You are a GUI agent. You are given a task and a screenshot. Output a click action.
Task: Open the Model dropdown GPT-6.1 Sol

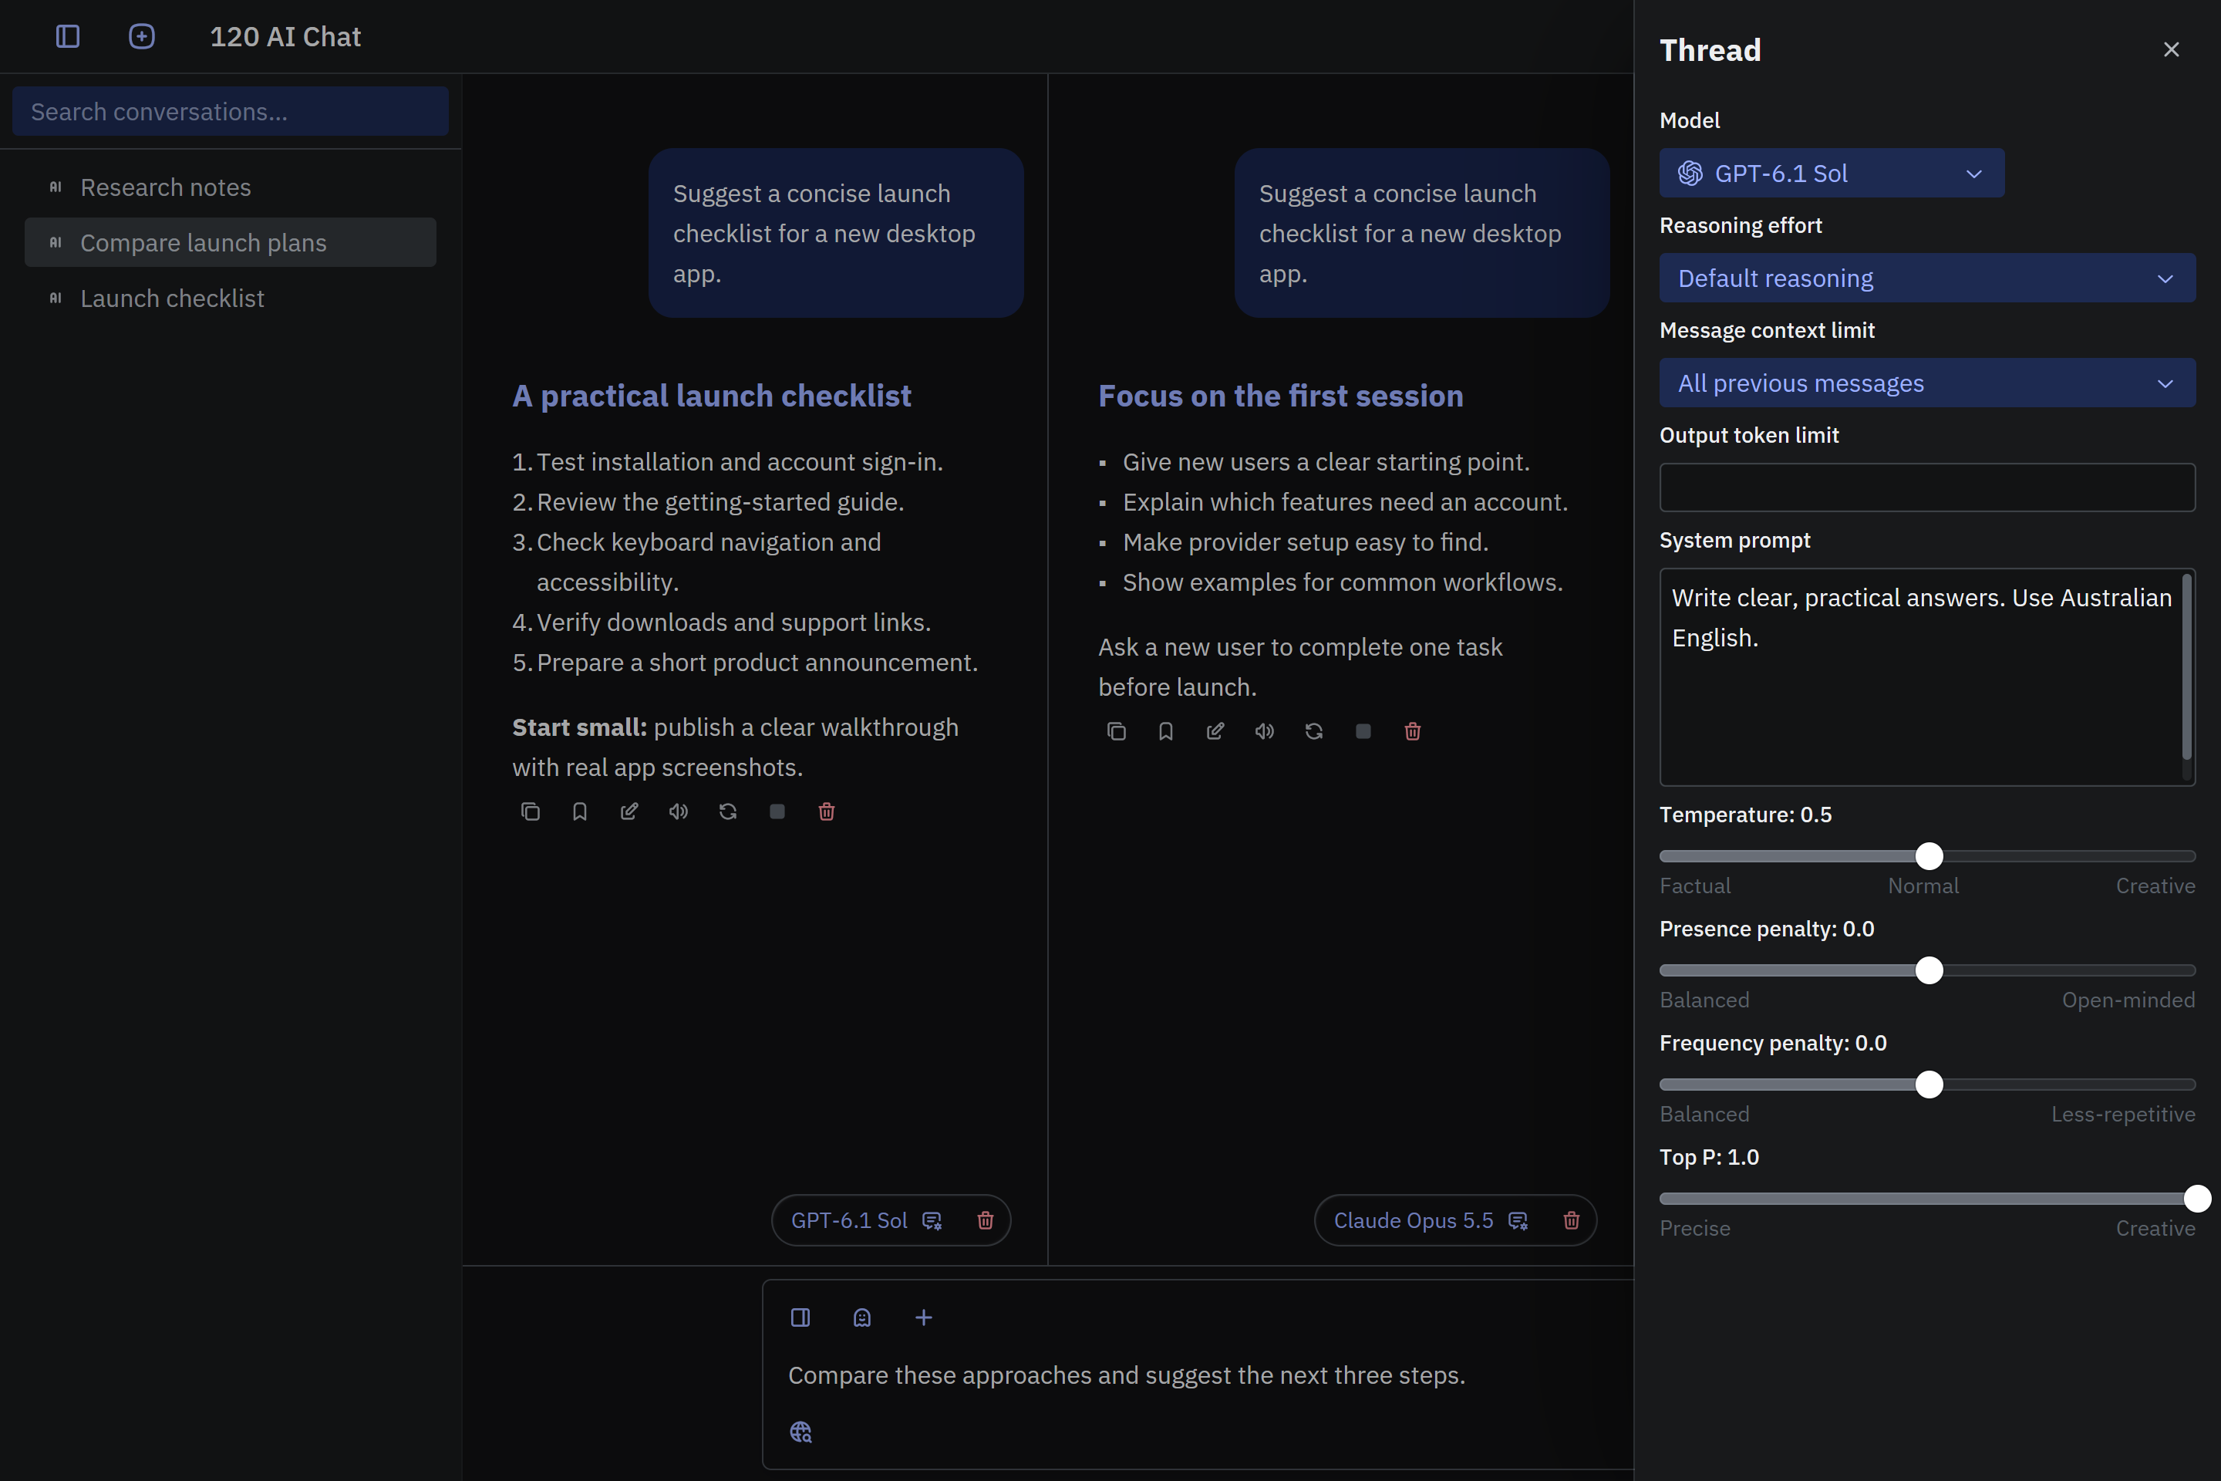coord(1832,173)
